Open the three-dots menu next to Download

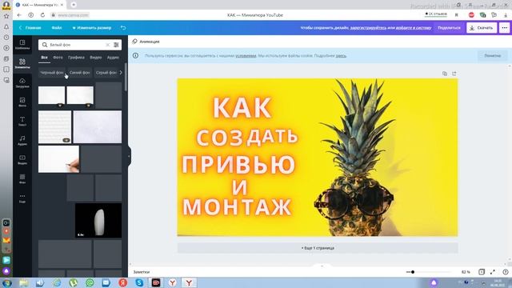(505, 28)
